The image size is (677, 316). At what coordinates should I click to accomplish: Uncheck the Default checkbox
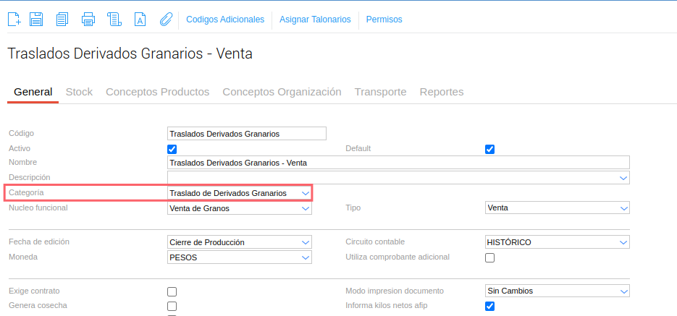coord(489,149)
